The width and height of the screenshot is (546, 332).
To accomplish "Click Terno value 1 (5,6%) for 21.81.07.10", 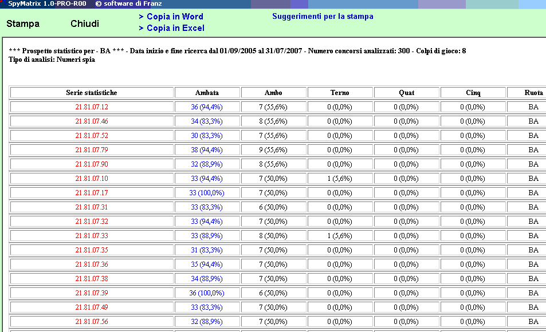I will click(x=340, y=178).
